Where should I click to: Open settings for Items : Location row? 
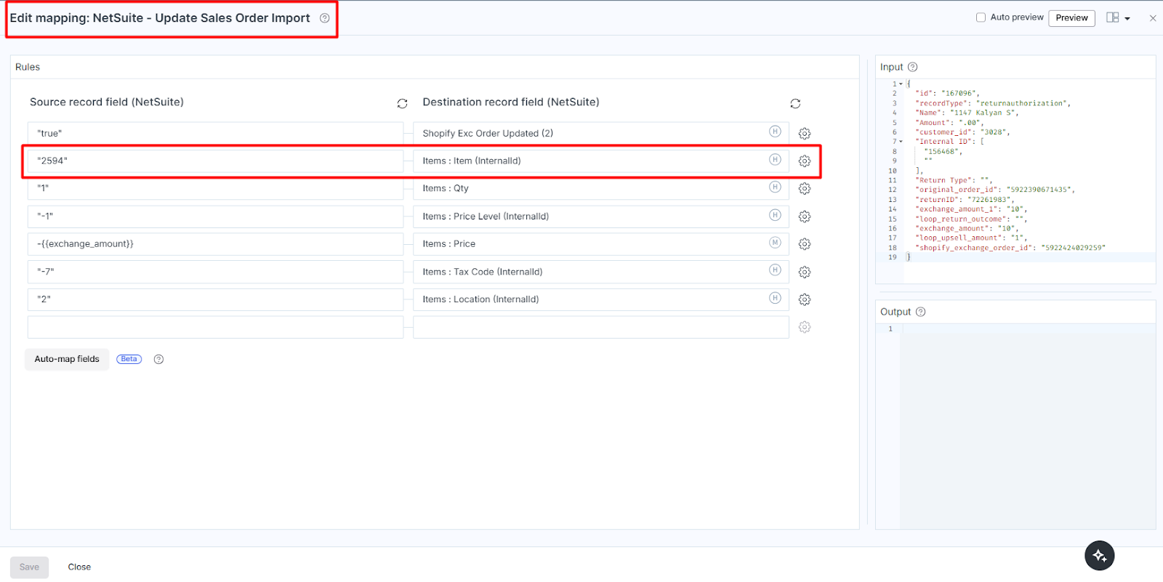point(805,299)
